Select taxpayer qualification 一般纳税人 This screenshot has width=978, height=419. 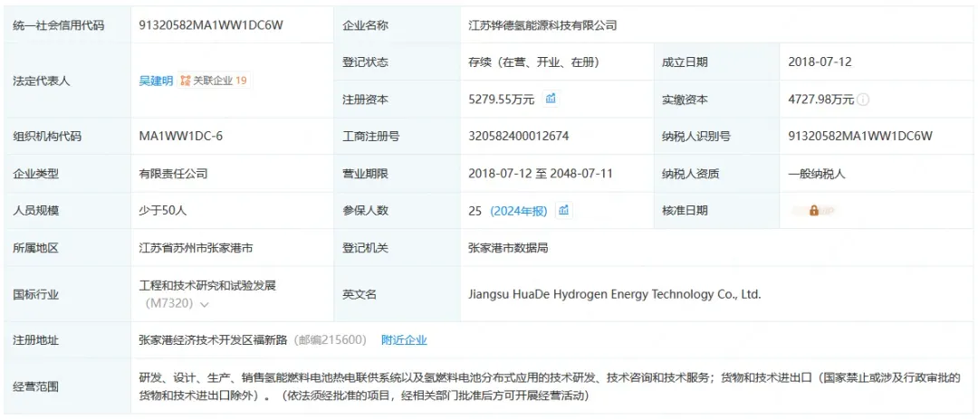click(817, 174)
